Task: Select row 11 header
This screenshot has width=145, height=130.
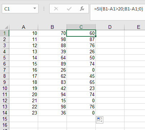Action: [x=4, y=94]
